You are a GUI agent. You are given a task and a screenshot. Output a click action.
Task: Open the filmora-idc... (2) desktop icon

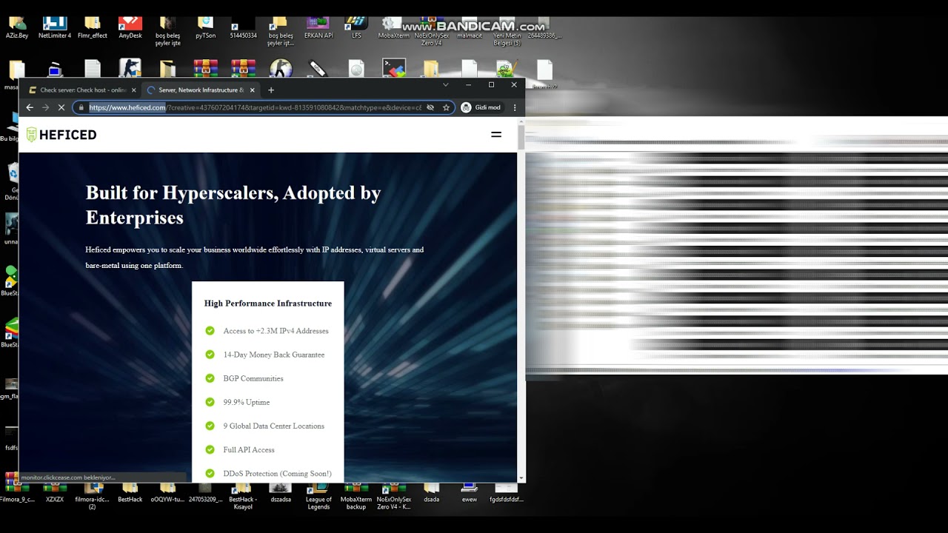tap(93, 495)
